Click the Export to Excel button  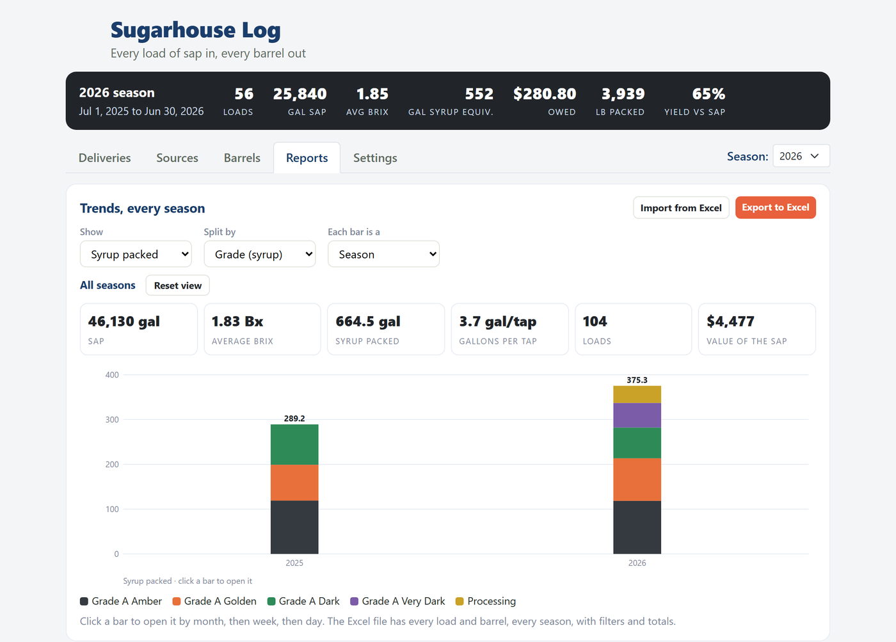click(776, 207)
